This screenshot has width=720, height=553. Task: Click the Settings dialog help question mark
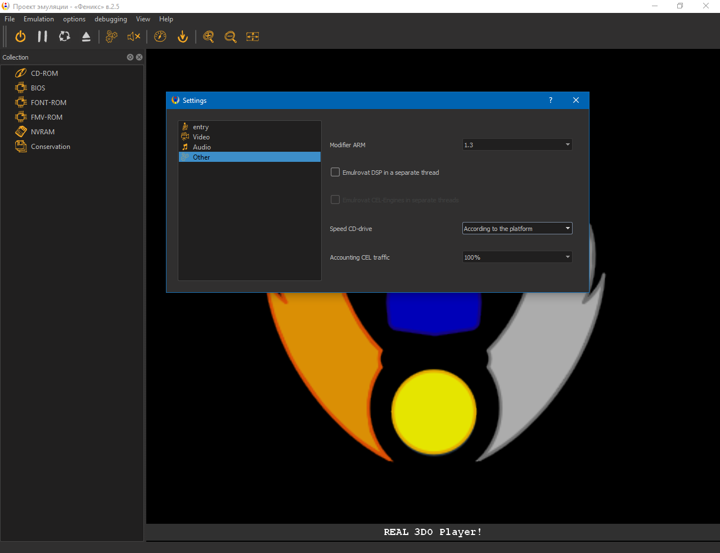pyautogui.click(x=551, y=100)
